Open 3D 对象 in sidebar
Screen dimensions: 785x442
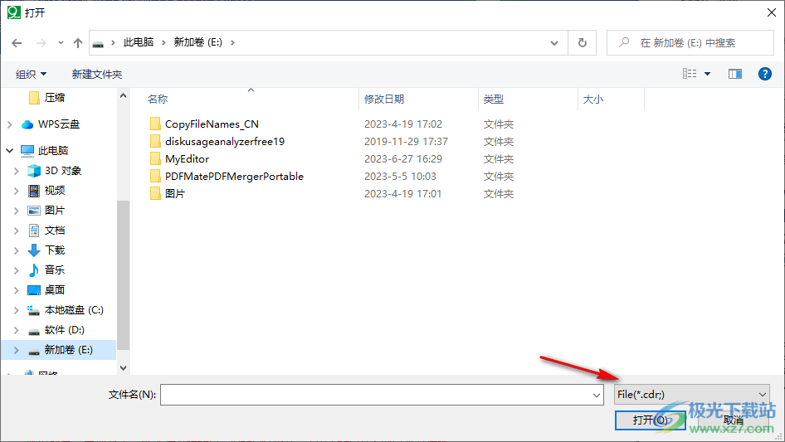point(62,171)
